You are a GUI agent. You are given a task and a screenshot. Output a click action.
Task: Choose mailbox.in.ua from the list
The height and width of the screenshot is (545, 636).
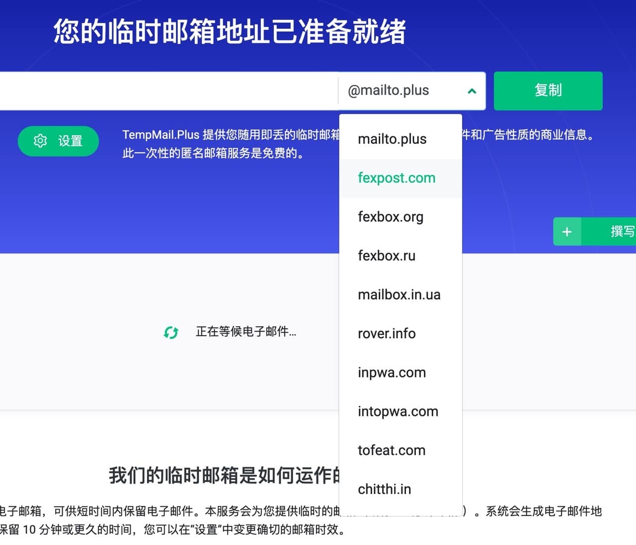pos(400,295)
